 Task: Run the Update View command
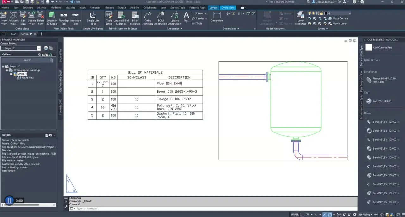(32, 18)
